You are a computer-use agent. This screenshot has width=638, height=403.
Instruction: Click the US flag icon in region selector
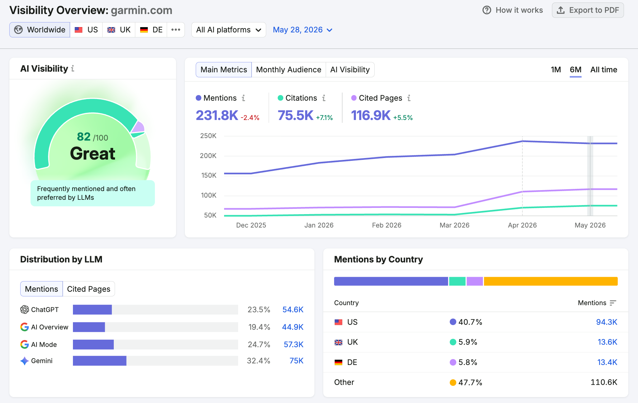pos(79,30)
